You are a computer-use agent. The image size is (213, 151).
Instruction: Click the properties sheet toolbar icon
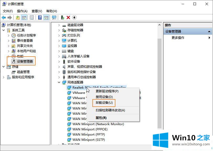click(x=32, y=17)
